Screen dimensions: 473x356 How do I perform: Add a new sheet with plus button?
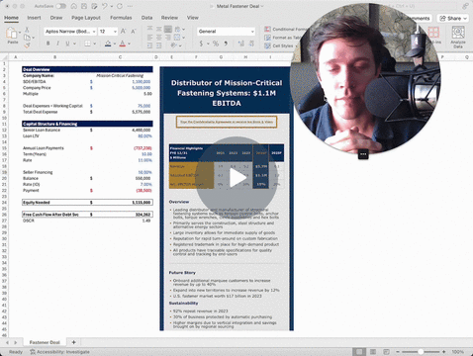coord(73,342)
